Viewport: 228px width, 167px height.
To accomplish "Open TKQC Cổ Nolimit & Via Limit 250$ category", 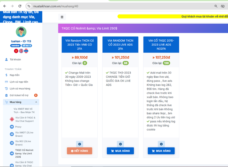I will [x=24, y=153].
